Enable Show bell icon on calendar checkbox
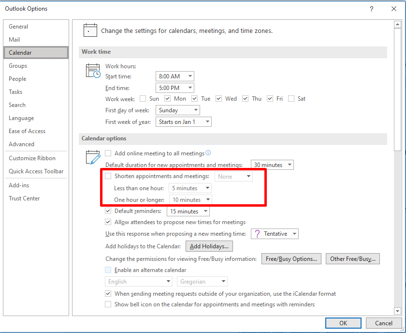The width and height of the screenshot is (406, 333). [x=108, y=304]
